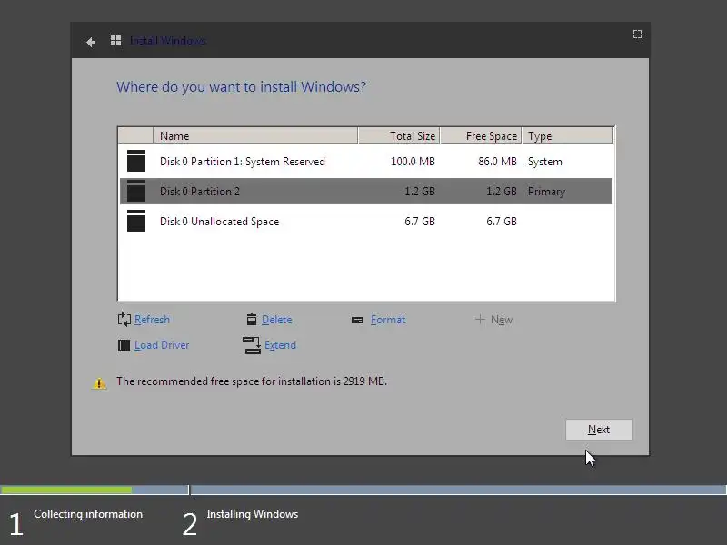Sort by the Name column header

pyautogui.click(x=255, y=135)
